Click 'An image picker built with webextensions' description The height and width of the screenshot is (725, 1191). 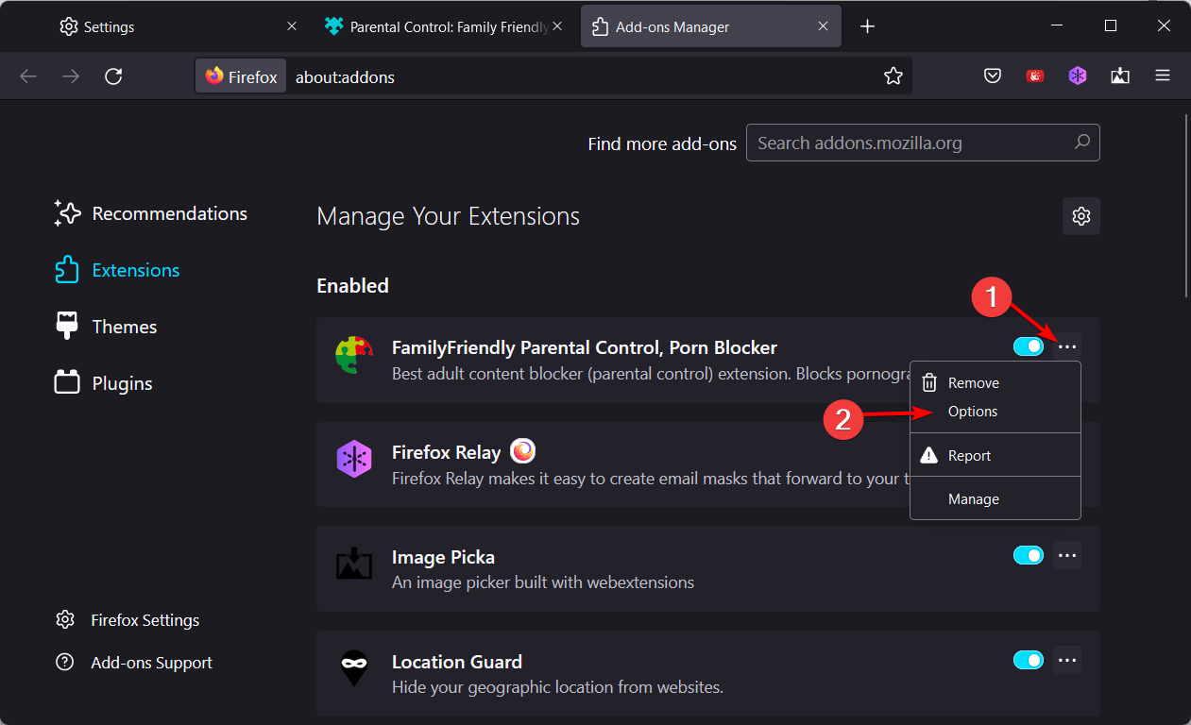click(x=543, y=582)
